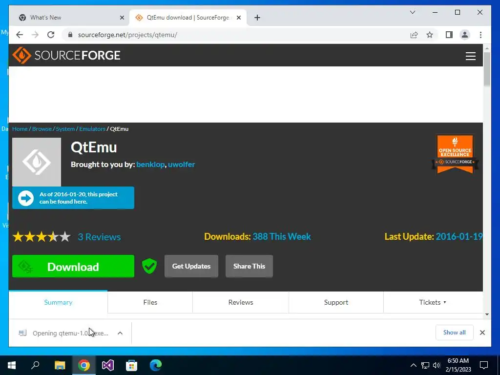Viewport: 500px width, 375px height.
Task: Click the Share This button
Action: click(249, 266)
